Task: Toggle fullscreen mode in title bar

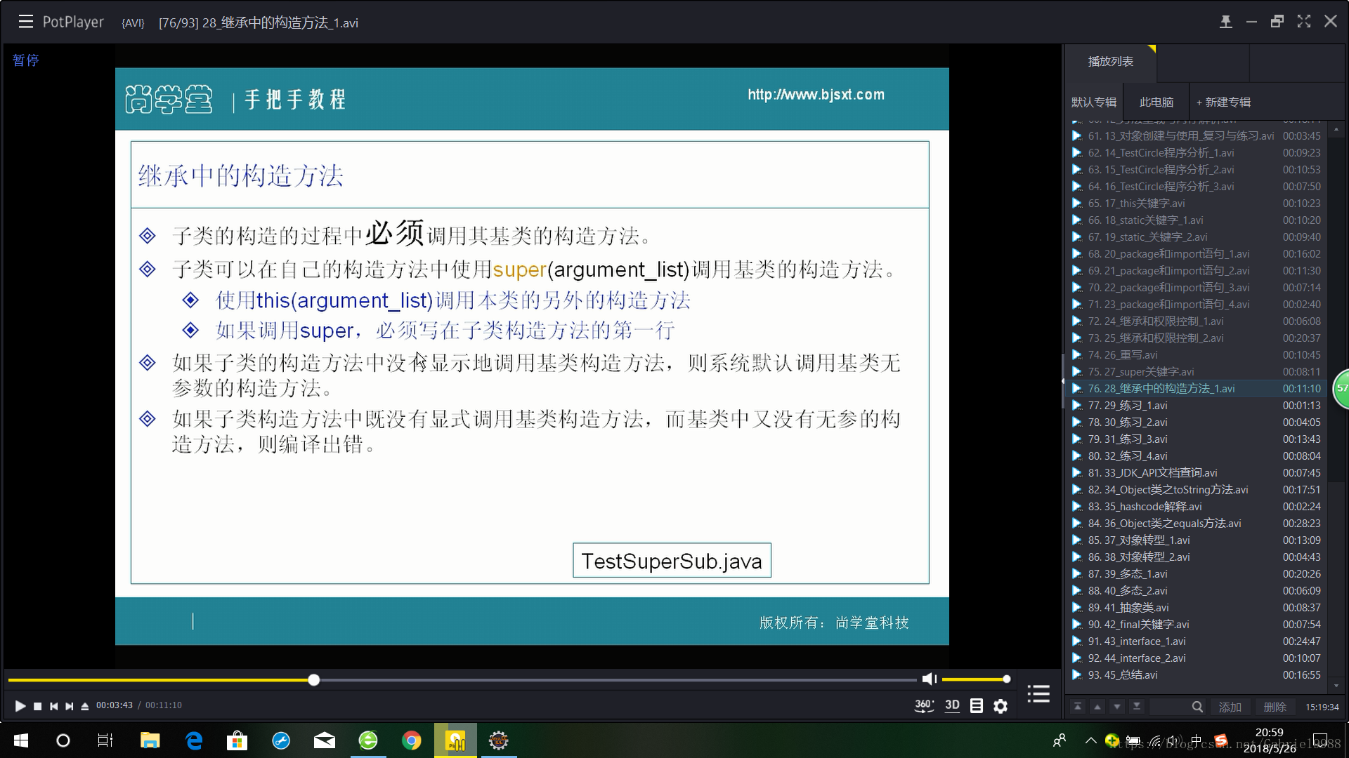Action: click(x=1304, y=22)
